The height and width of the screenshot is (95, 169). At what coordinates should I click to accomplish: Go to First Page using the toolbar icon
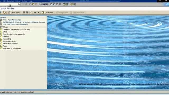point(51,4)
